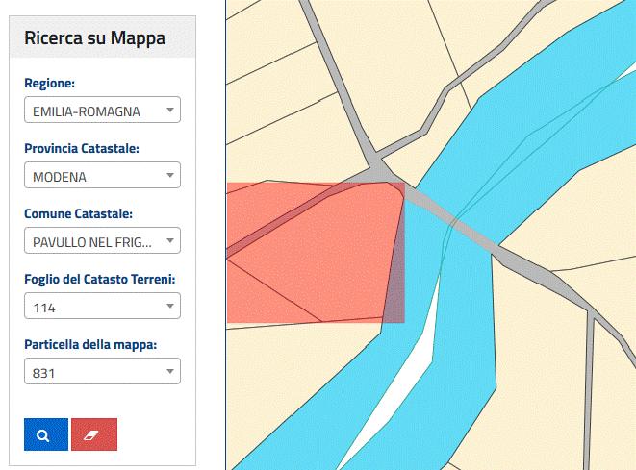Click the Particella della mappa label

89,344
